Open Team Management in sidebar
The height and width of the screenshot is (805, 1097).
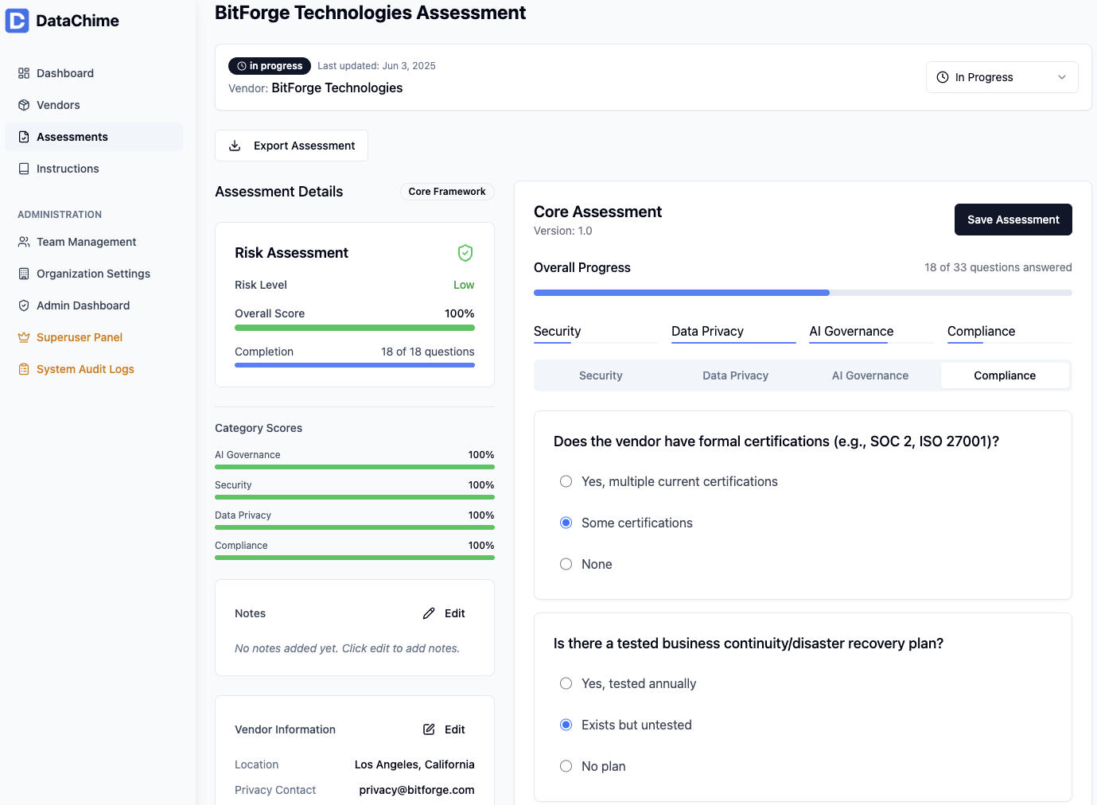click(x=94, y=242)
